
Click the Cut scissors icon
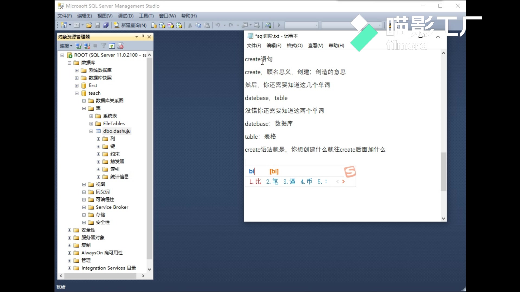190,25
